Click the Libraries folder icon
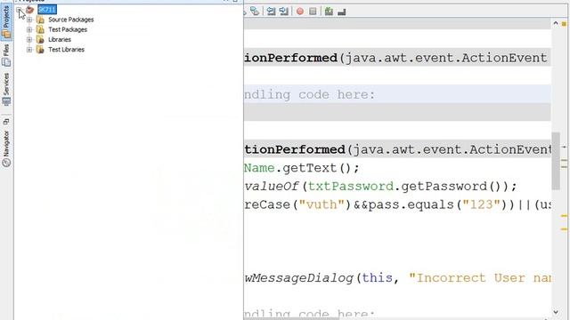570x320 pixels. click(x=40, y=39)
